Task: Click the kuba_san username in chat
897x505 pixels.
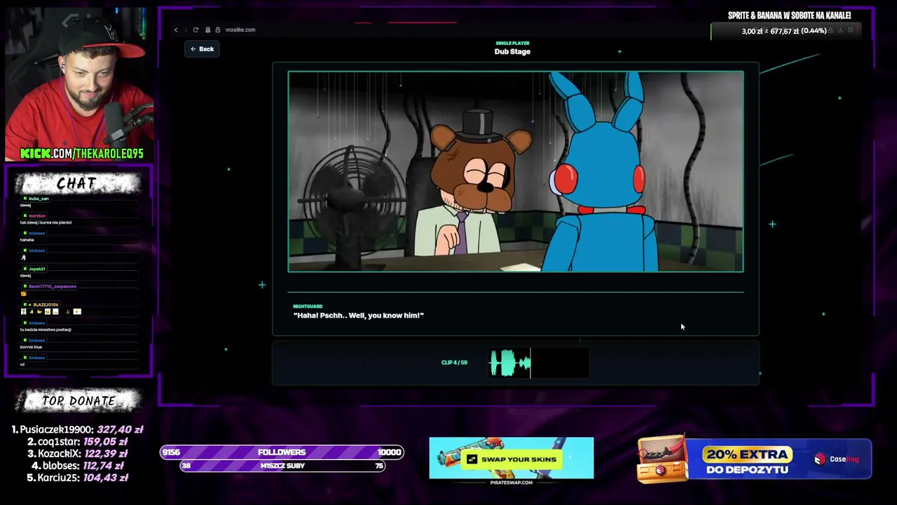Action: coord(39,198)
